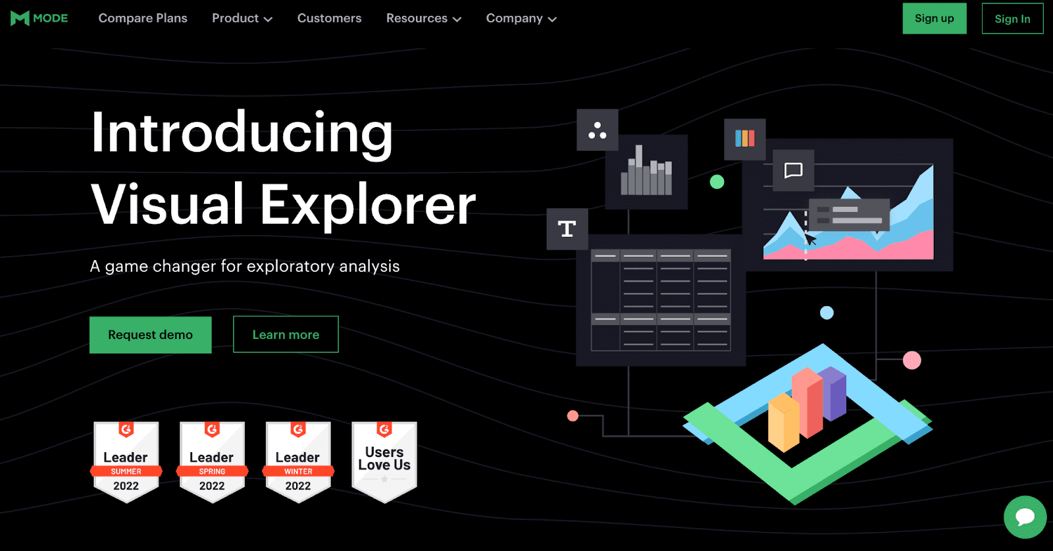Image resolution: width=1053 pixels, height=551 pixels.
Task: Expand the Company dropdown menu
Action: [x=521, y=18]
